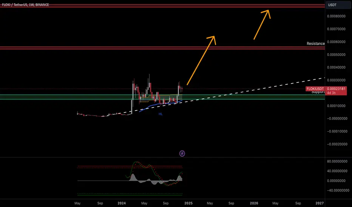Image resolution: width=352 pixels, height=207 pixels.
Task: Click the 40.00000000 indicator scale label
Action: pyautogui.click(x=337, y=171)
